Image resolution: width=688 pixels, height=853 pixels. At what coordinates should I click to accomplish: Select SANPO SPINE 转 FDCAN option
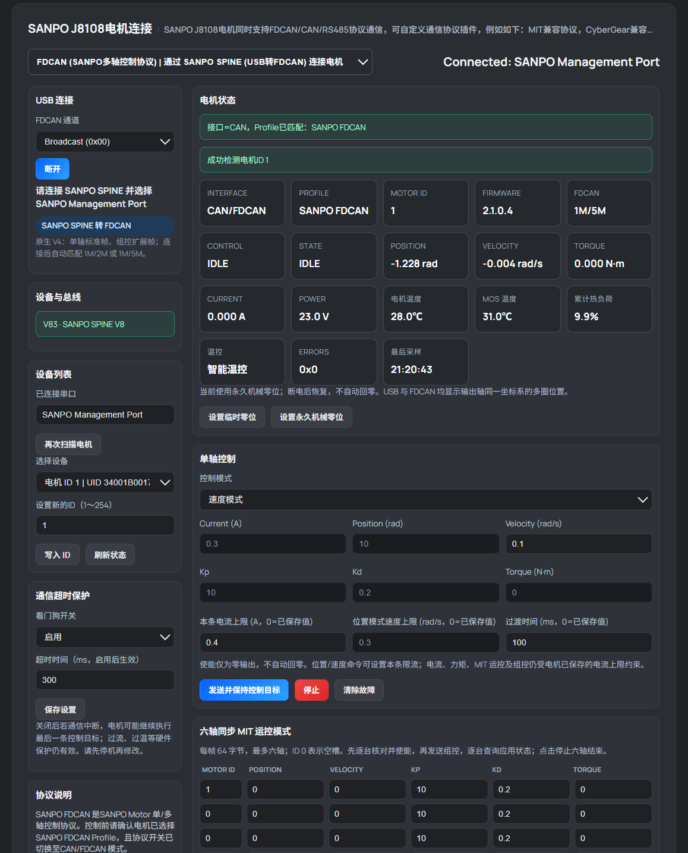pyautogui.click(x=105, y=225)
